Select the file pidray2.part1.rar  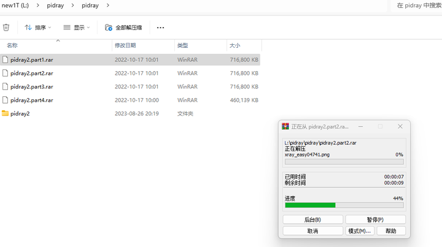click(x=130, y=59)
